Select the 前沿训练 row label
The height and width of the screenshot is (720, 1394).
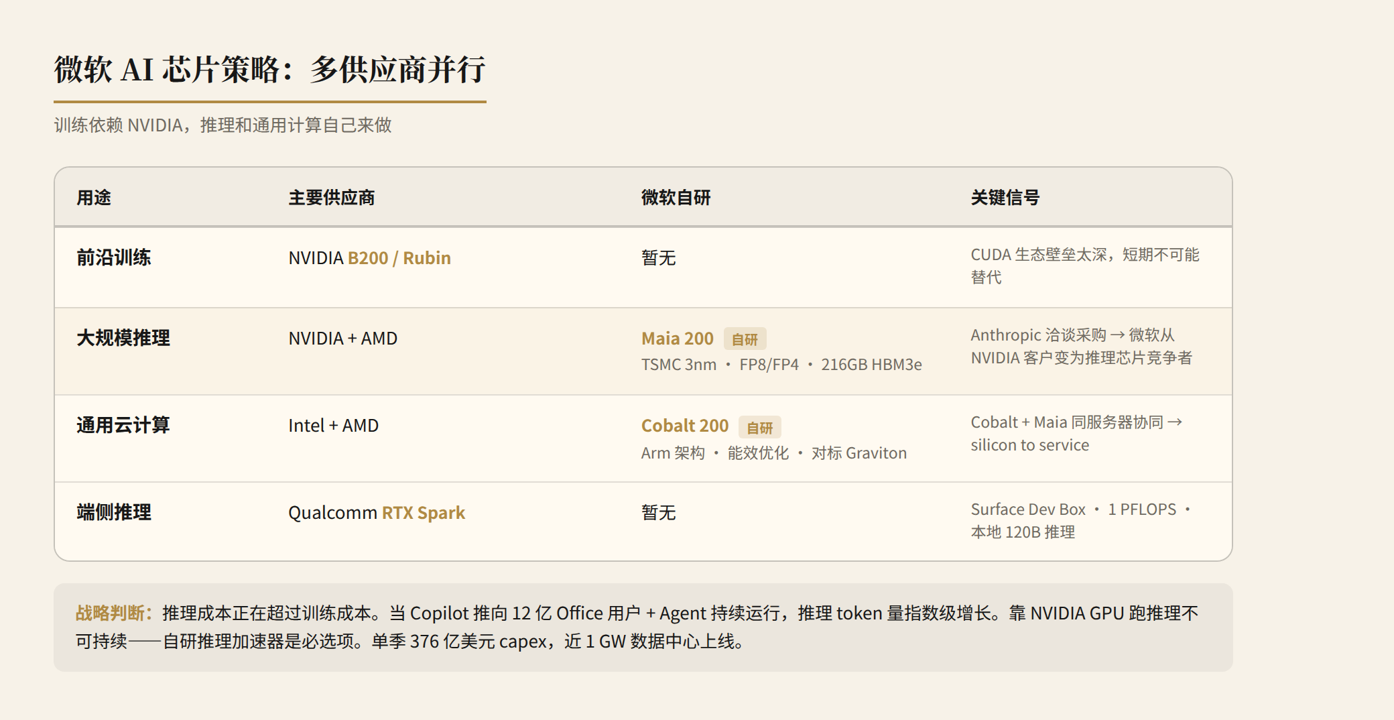[x=114, y=257]
